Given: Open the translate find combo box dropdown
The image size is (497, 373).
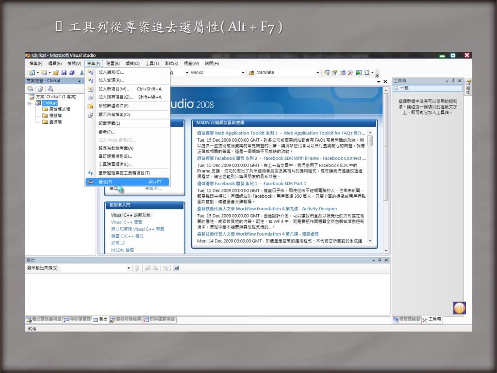Looking at the screenshot, I should pyautogui.click(x=317, y=73).
